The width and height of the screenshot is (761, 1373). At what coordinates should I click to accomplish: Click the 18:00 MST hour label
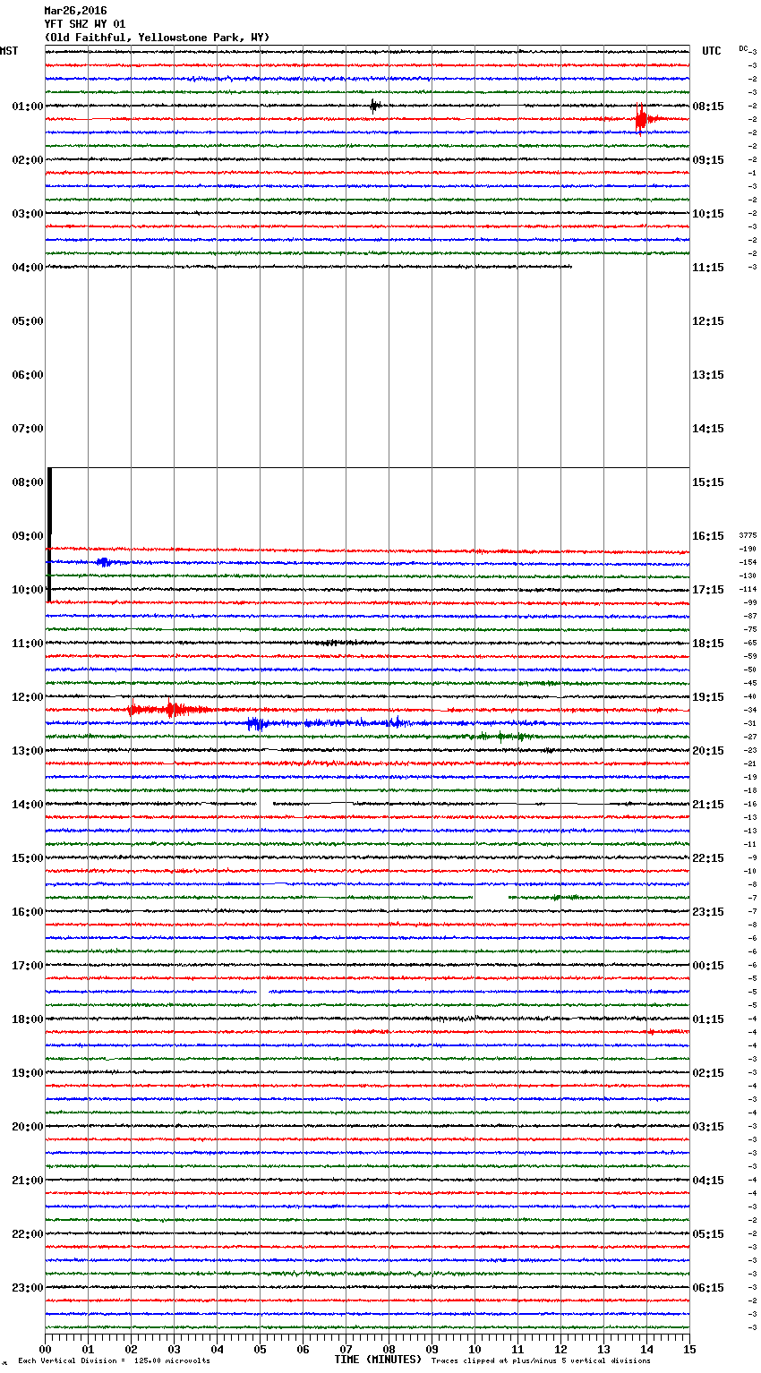[x=28, y=1019]
